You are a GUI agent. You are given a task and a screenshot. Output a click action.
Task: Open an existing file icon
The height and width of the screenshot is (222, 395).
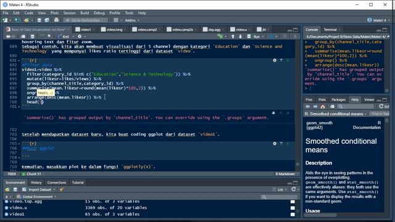(26, 20)
